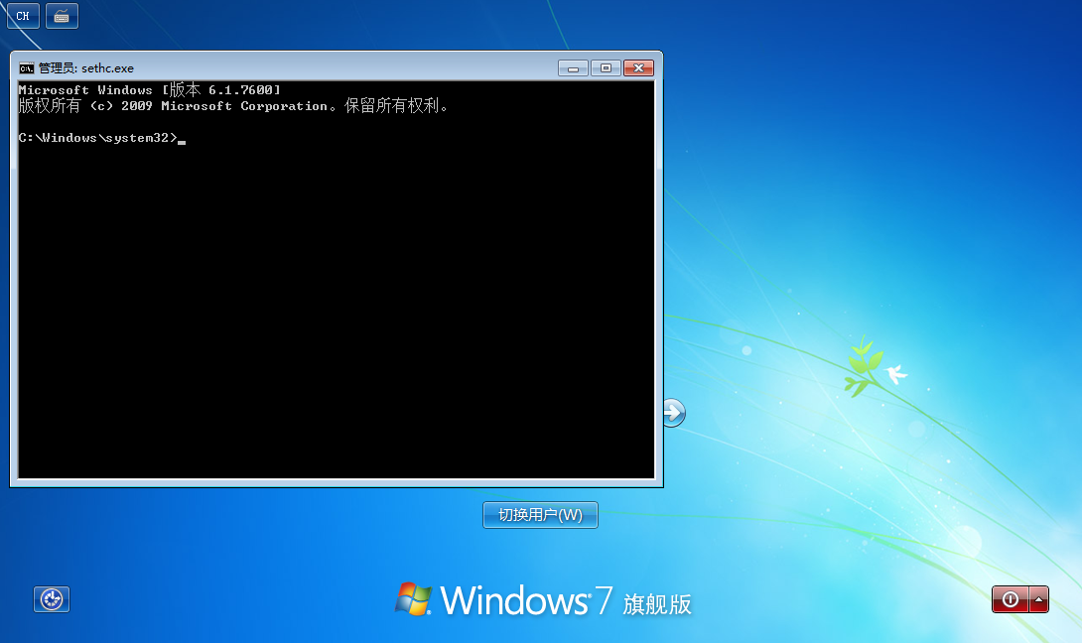The image size is (1082, 643).
Task: Click the Windows flag logo
Action: point(413,599)
